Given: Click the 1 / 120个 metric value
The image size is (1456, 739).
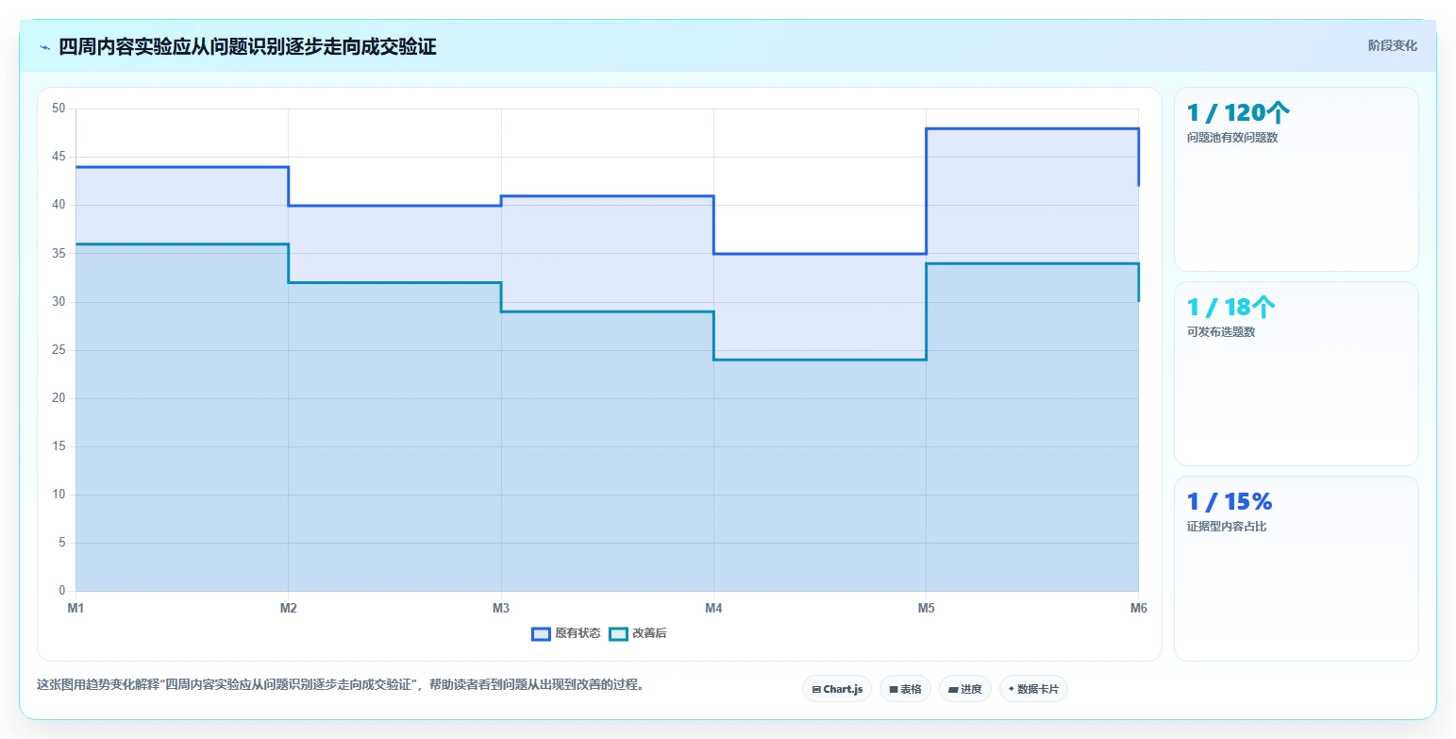Looking at the screenshot, I should [1238, 113].
